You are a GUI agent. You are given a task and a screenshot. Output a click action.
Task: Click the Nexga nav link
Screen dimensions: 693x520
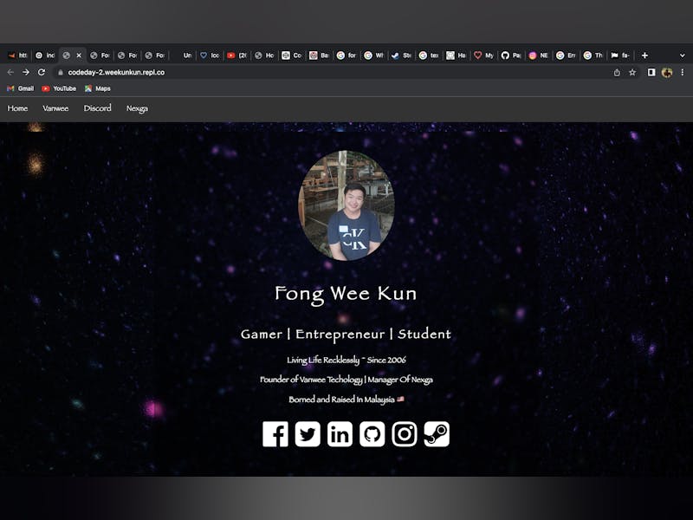(x=138, y=108)
